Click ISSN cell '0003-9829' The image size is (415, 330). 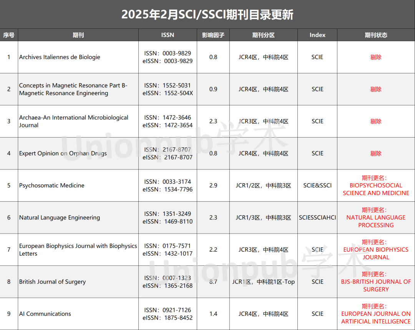[168, 57]
